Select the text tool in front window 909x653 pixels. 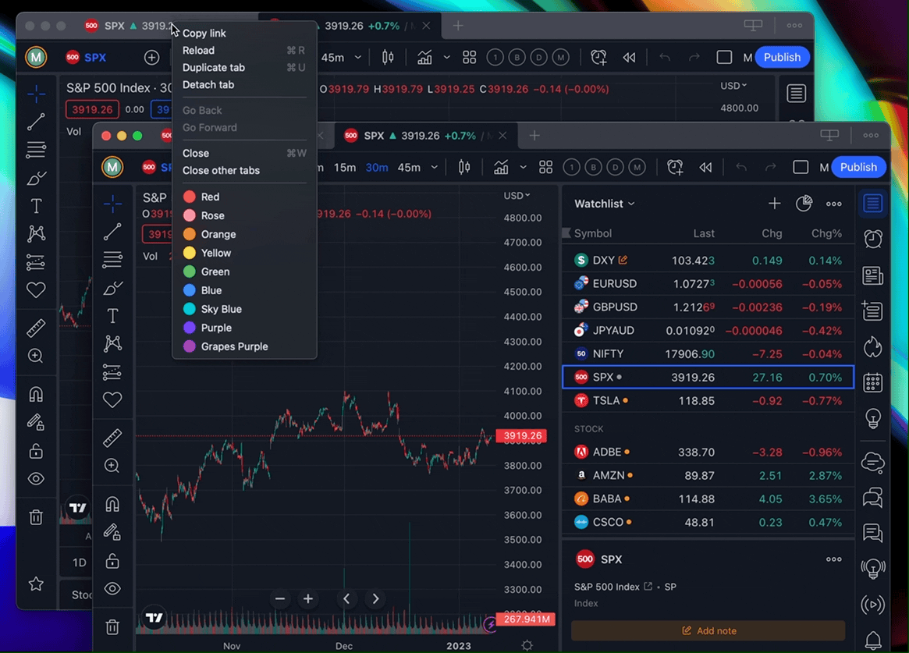point(112,316)
